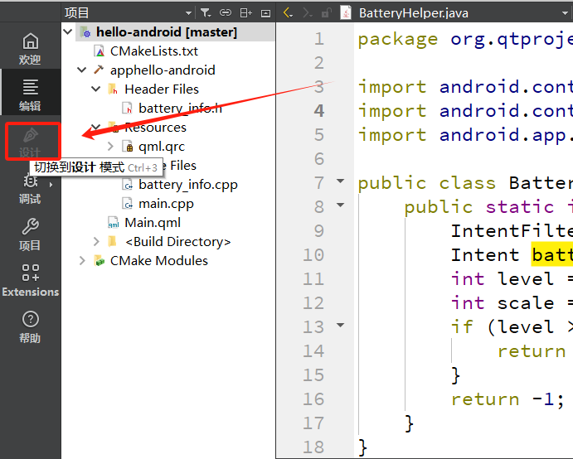Select main.cpp in the project tree
The width and height of the screenshot is (573, 459).
click(x=165, y=204)
